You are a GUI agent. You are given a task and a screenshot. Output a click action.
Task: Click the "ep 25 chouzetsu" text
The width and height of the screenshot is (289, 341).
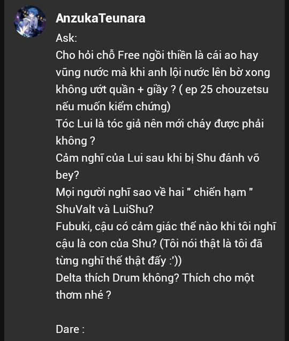tap(227, 89)
